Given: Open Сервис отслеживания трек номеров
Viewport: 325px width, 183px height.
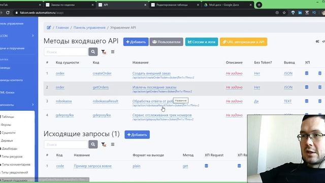Looking at the screenshot, I should (162, 115).
